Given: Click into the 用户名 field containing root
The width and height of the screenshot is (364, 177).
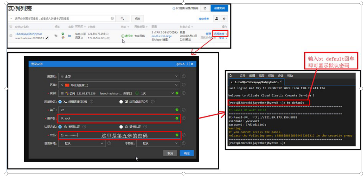Looking at the screenshot, I should pos(119,118).
